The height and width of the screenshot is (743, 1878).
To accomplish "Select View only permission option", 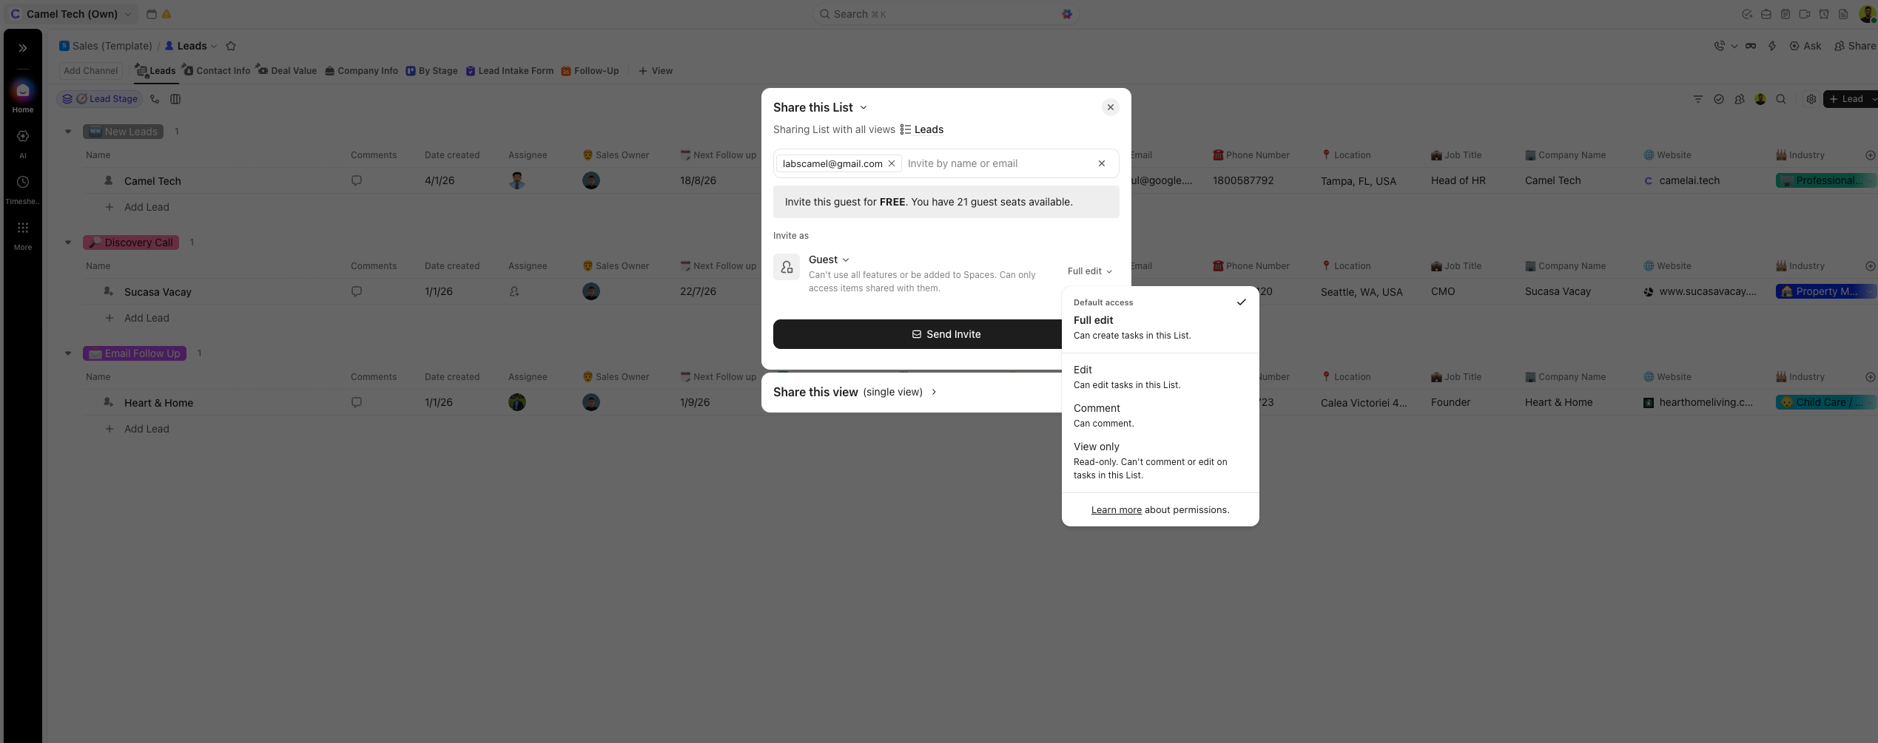I will [x=1160, y=460].
